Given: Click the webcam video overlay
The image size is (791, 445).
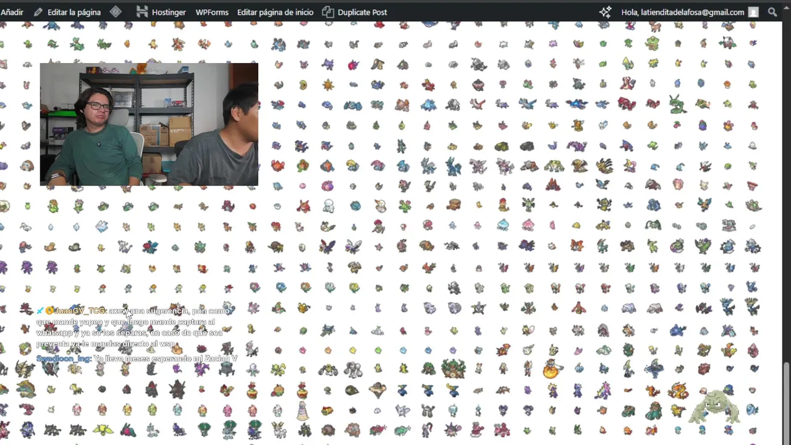Looking at the screenshot, I should (149, 124).
